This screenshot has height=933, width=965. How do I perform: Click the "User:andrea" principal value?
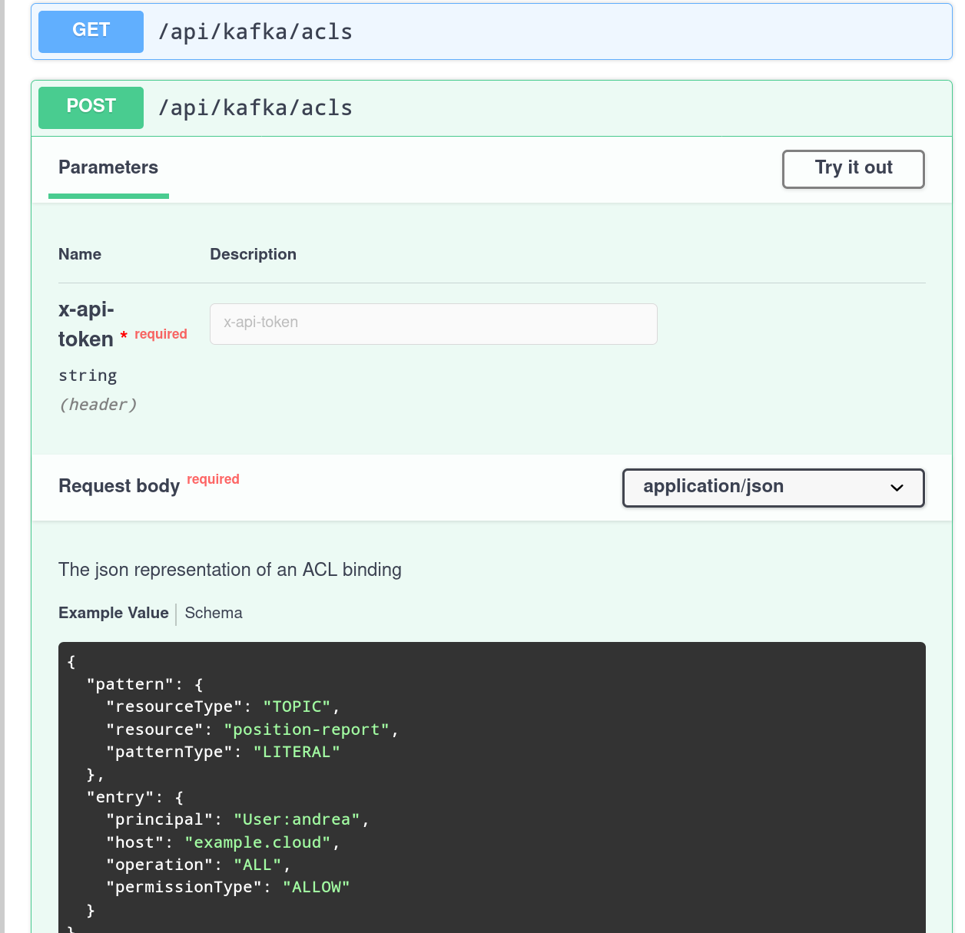pyautogui.click(x=297, y=819)
